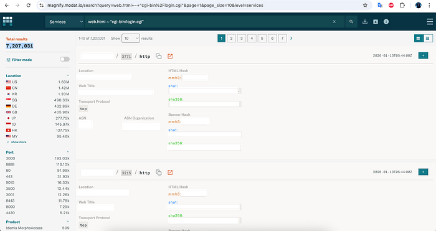This screenshot has width=436, height=231.
Task: Open the browser extensions puzzle icon
Action: pyautogui.click(x=402, y=5)
